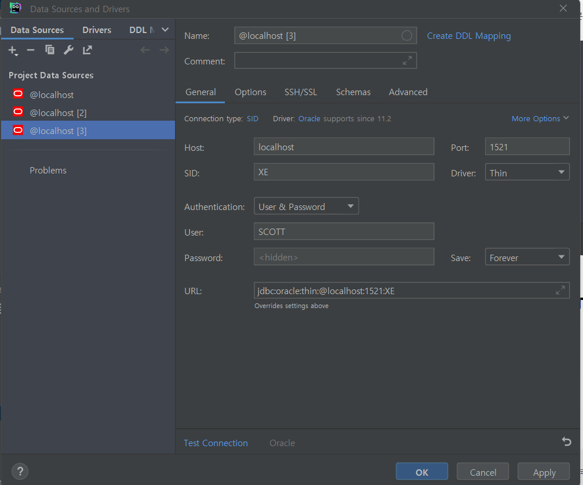The width and height of the screenshot is (583, 485).
Task: Open the SSH/SSL tab
Action: [300, 92]
